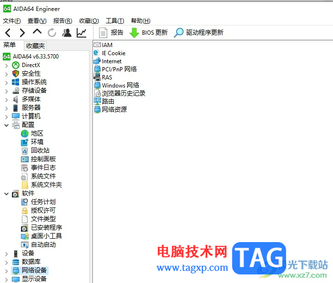Open the 浏览器历史记录 clock icon

pyautogui.click(x=98, y=93)
